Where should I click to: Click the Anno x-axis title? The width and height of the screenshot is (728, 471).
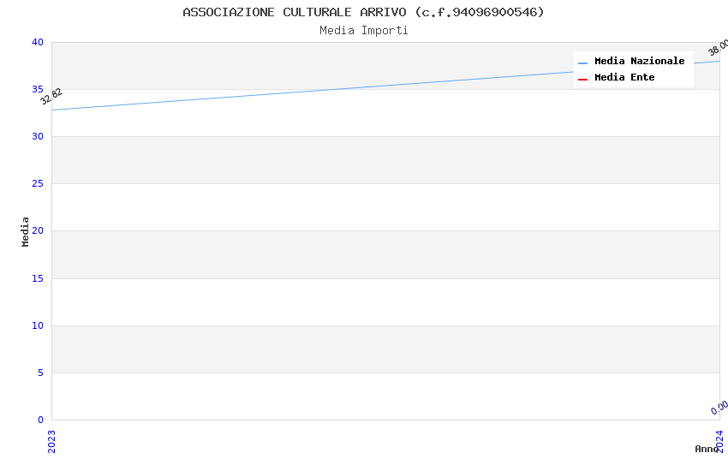[706, 449]
